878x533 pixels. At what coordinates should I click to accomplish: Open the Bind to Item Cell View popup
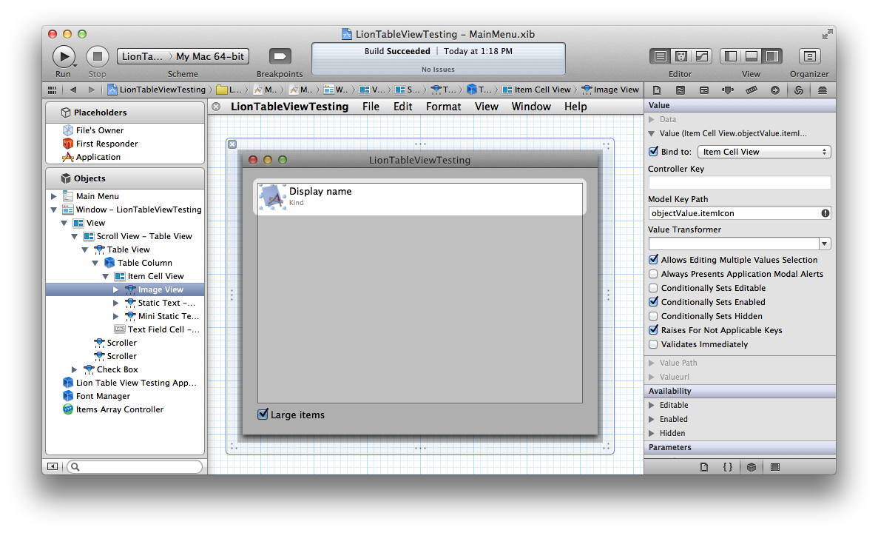[x=764, y=152]
